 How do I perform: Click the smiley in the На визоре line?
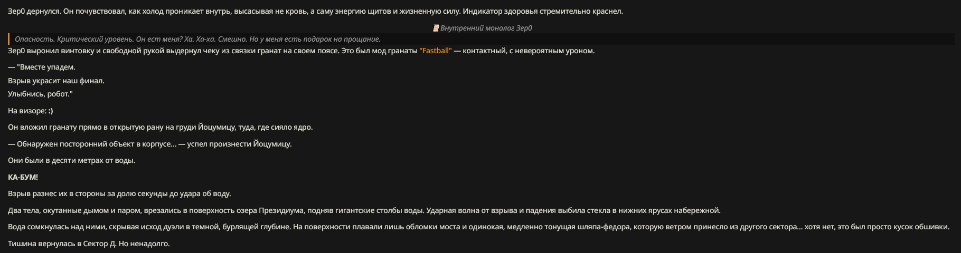[x=50, y=111]
